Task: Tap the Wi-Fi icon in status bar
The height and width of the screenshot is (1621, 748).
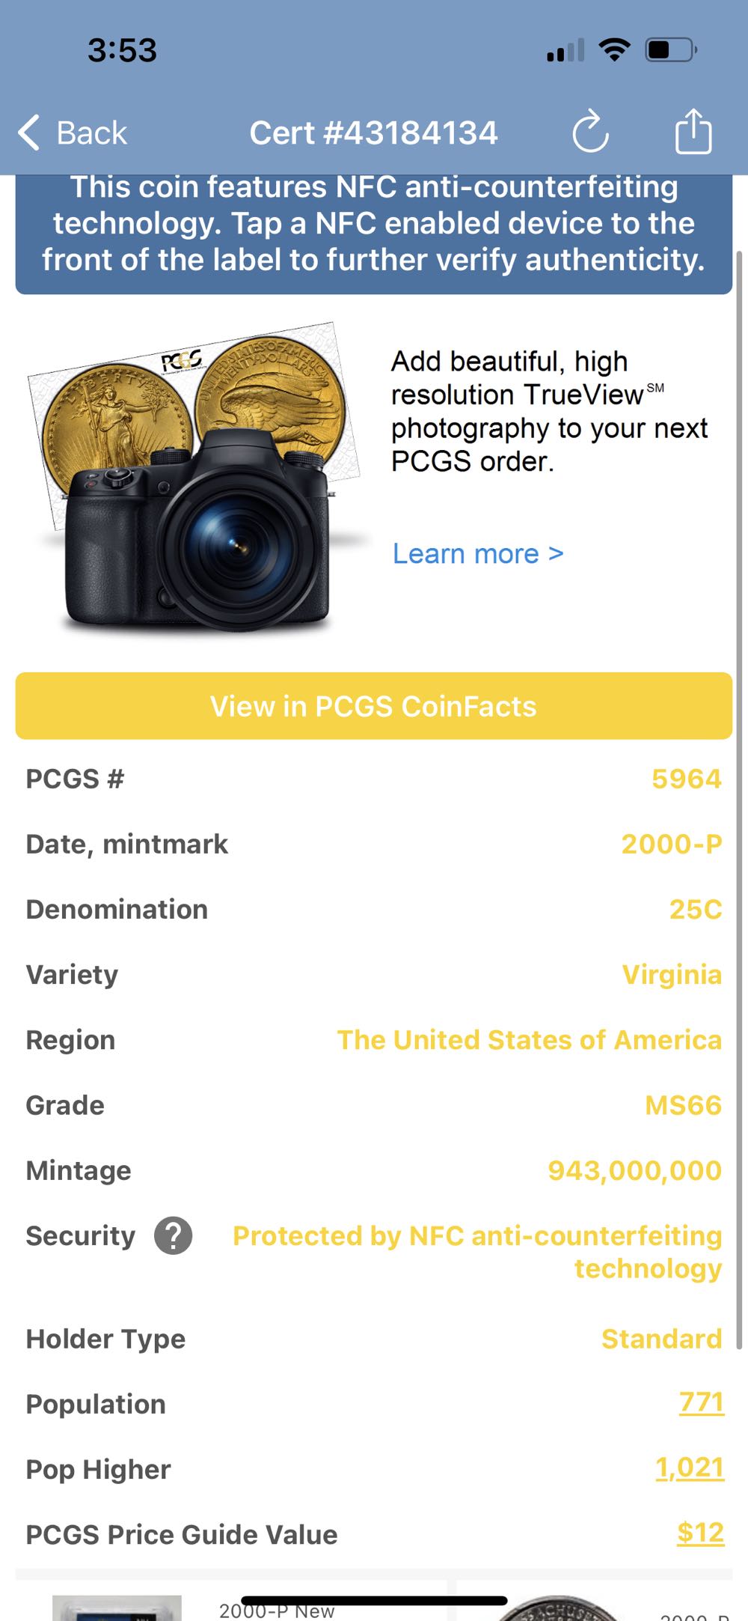Action: 614,50
